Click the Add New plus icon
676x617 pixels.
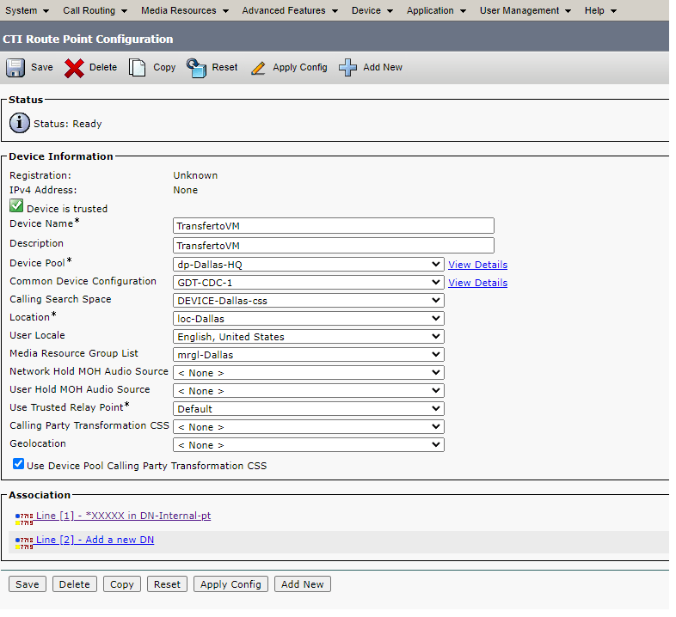pyautogui.click(x=347, y=68)
